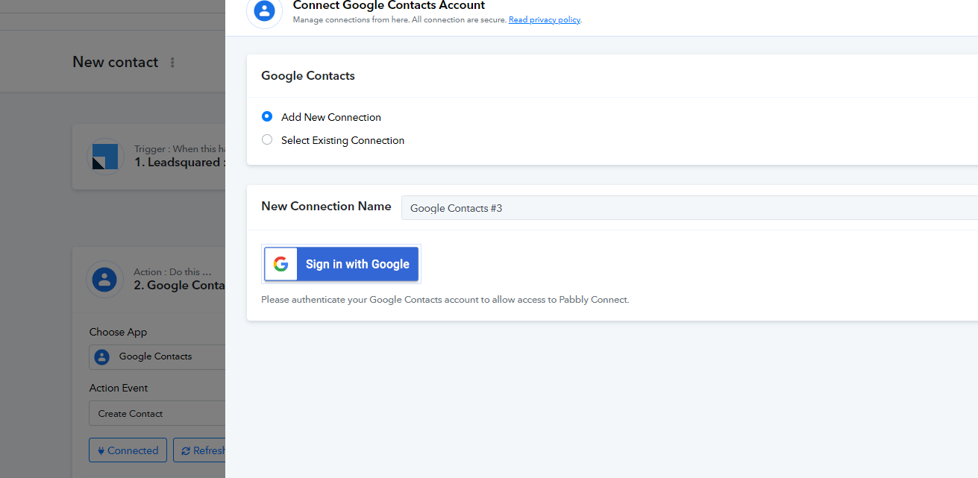Click the Leadsquared trigger app icon
The width and height of the screenshot is (978, 478).
(x=104, y=157)
